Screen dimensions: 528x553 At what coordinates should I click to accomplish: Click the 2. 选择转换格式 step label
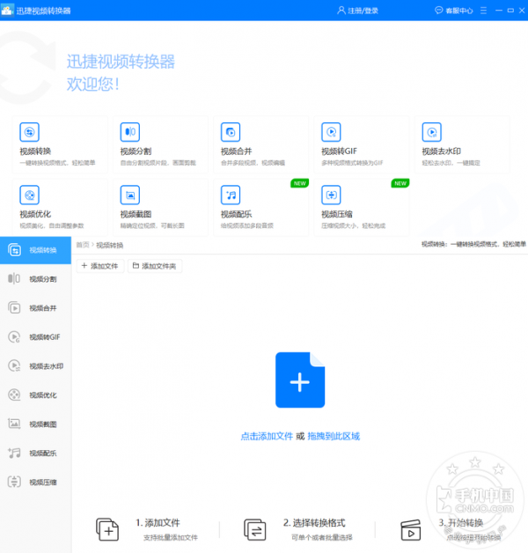click(314, 523)
